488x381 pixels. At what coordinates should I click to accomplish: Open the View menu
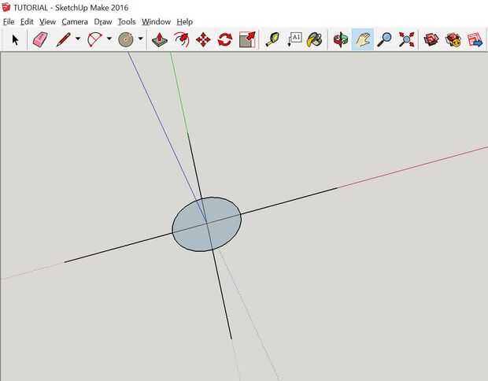pyautogui.click(x=47, y=22)
